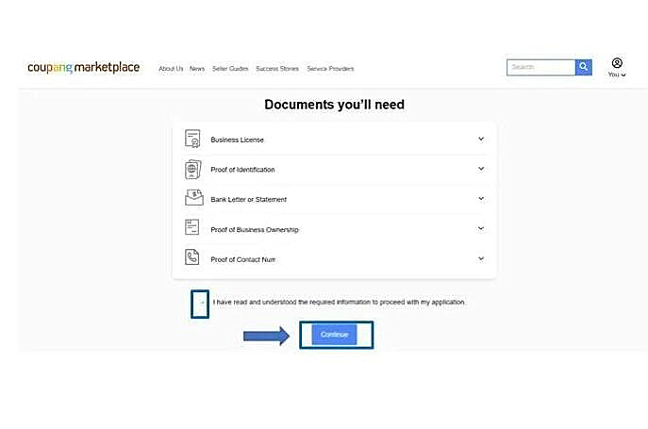This screenshot has width=648, height=429.
Task: Expand the Bank Letter or Statement chevron
Action: pos(480,199)
